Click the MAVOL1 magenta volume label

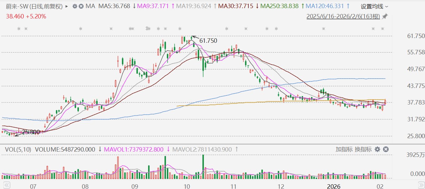tap(134, 149)
